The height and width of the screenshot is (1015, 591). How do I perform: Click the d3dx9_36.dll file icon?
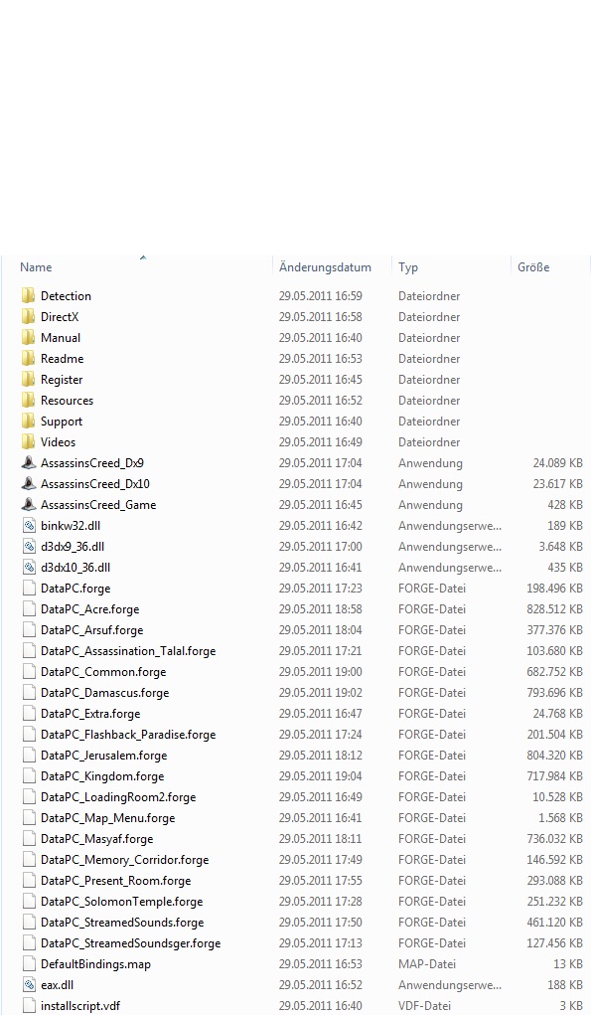pyautogui.click(x=29, y=547)
